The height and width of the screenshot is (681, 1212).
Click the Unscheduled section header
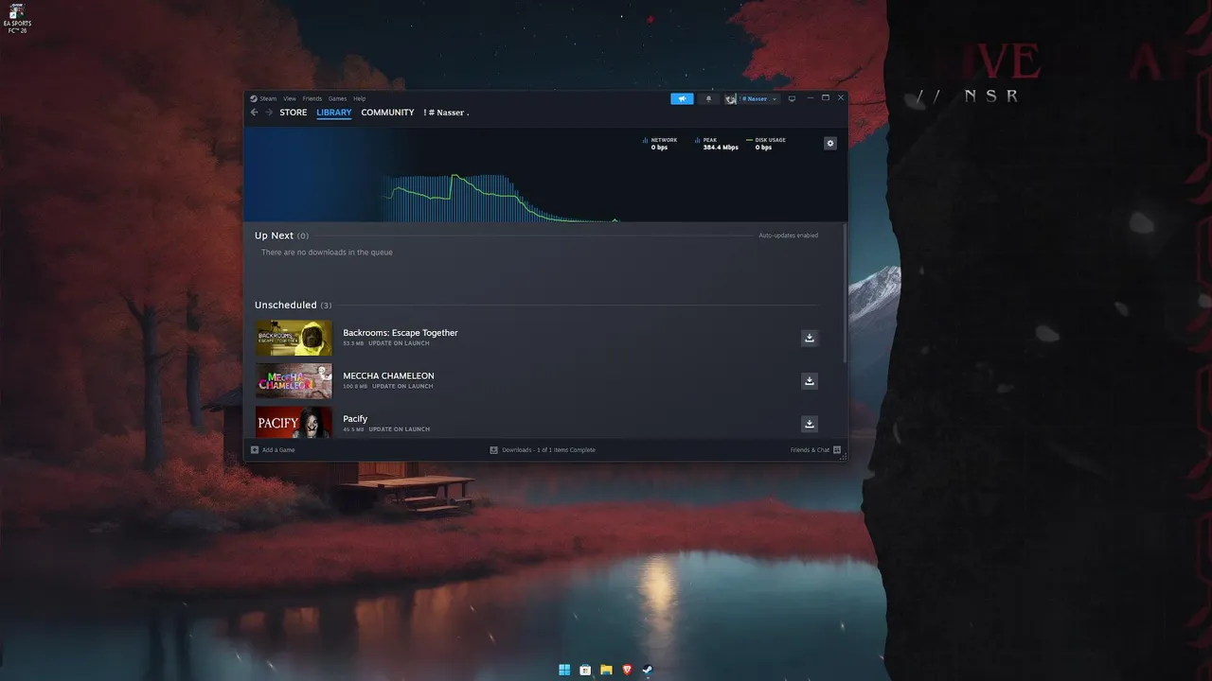293,306
